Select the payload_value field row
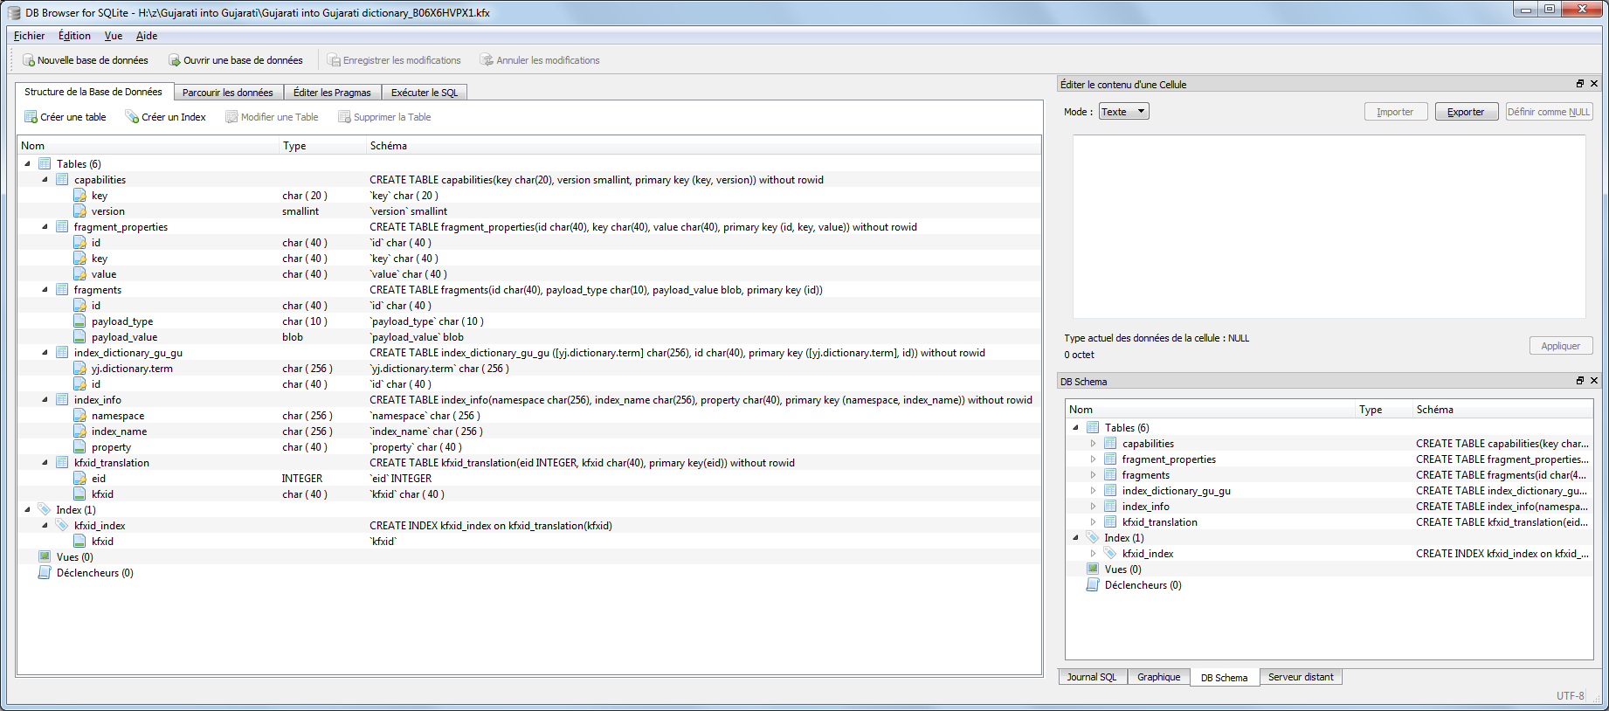Screen dimensions: 1609x711 (529, 337)
